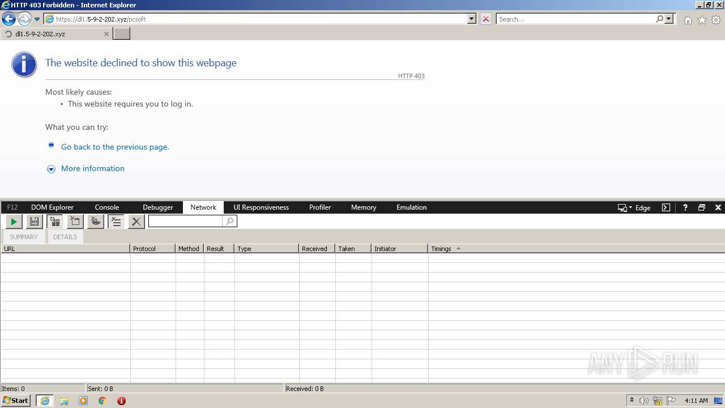This screenshot has height=408, width=725.
Task: Click the clear cache toolbar icon
Action: point(75,222)
